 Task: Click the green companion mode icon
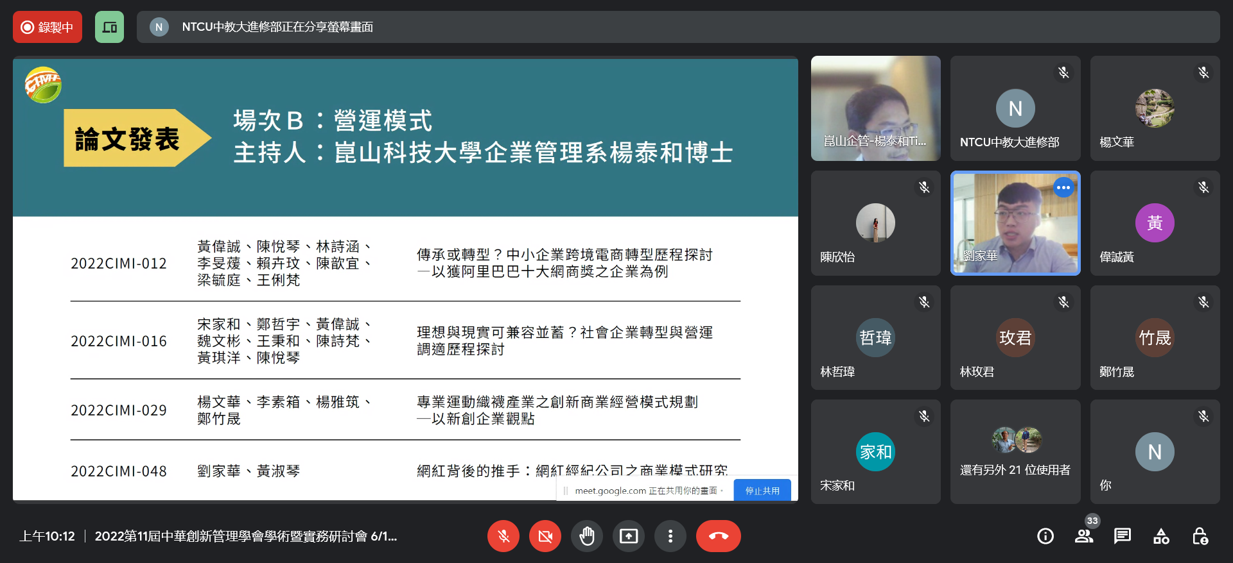pos(110,27)
